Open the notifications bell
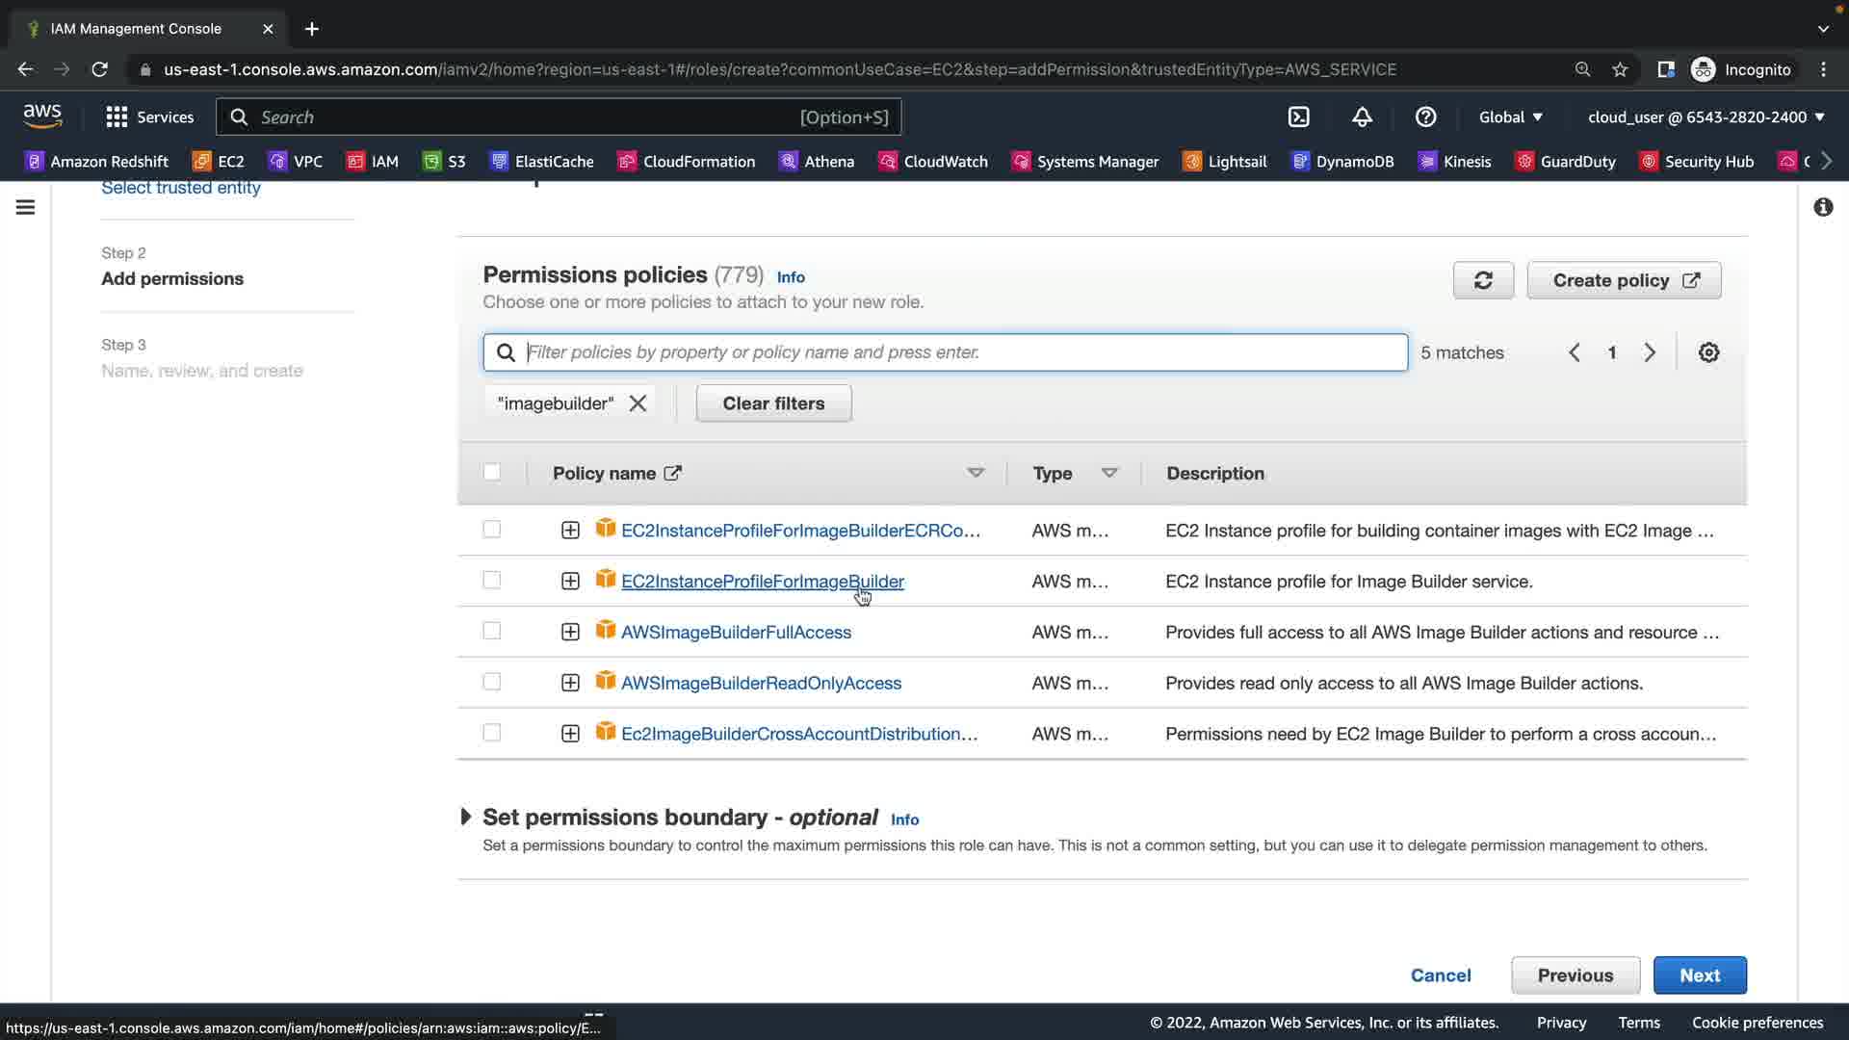 point(1362,117)
